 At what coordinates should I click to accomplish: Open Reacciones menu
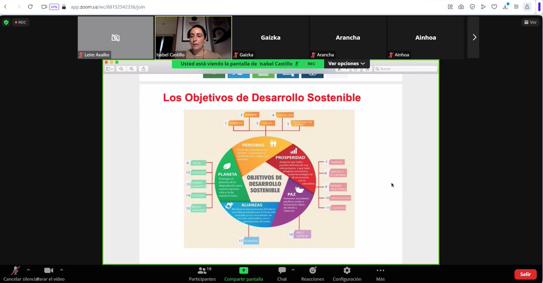[313, 273]
